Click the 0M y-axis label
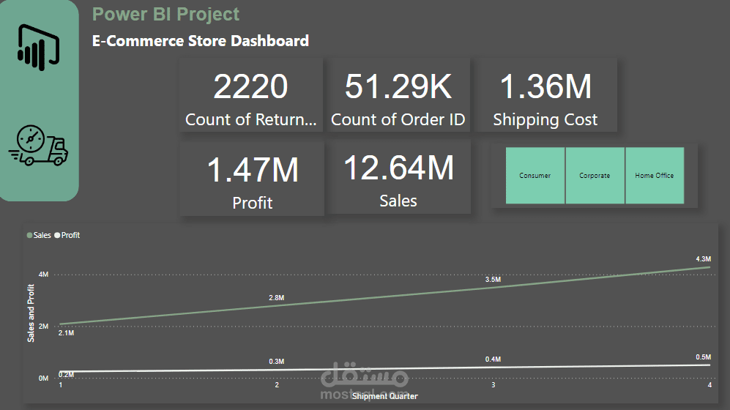 43,379
